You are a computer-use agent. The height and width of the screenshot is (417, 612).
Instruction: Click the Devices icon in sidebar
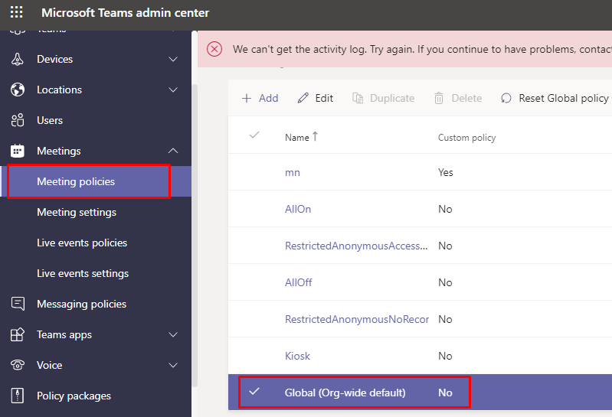click(18, 59)
